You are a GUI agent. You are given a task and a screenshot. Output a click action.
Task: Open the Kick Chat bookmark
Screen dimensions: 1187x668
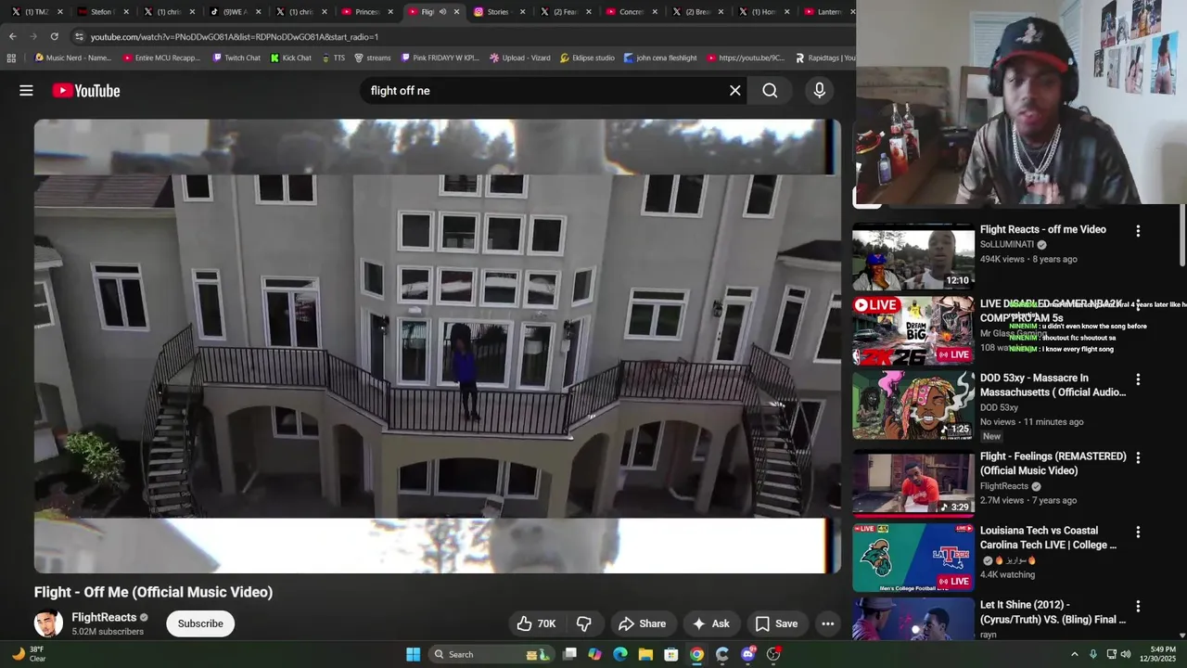291,58
